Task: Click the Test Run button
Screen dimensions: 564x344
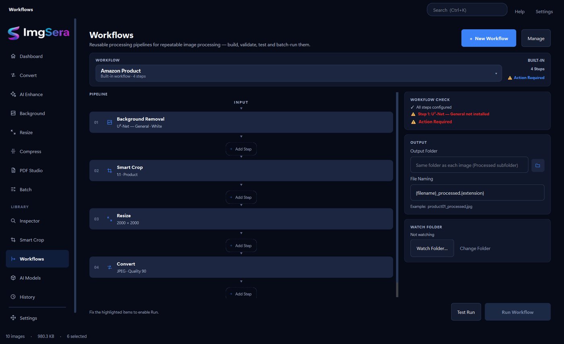Action: click(466, 312)
